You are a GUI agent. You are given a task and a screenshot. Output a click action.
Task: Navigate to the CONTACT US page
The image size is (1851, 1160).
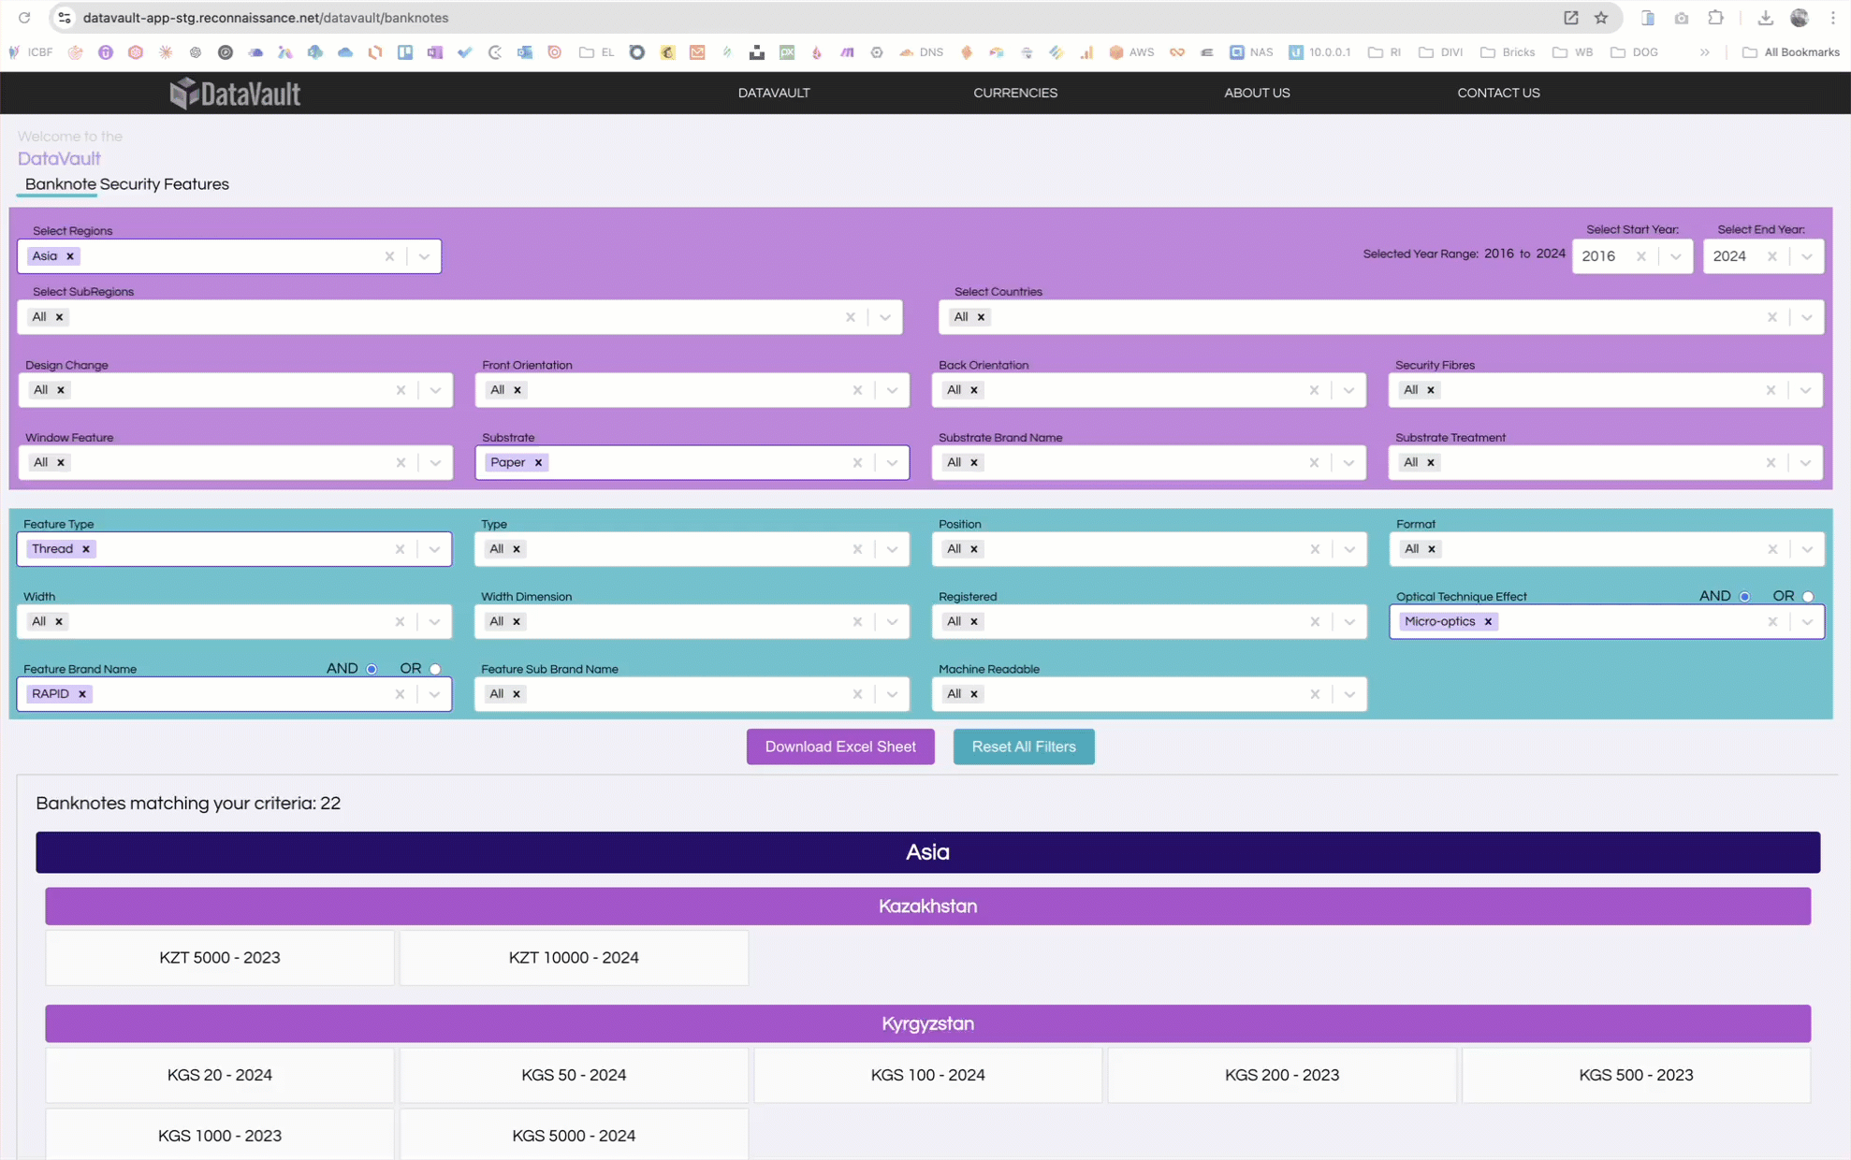tap(1498, 93)
